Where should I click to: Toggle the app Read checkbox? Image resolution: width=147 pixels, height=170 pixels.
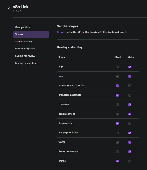117,67
